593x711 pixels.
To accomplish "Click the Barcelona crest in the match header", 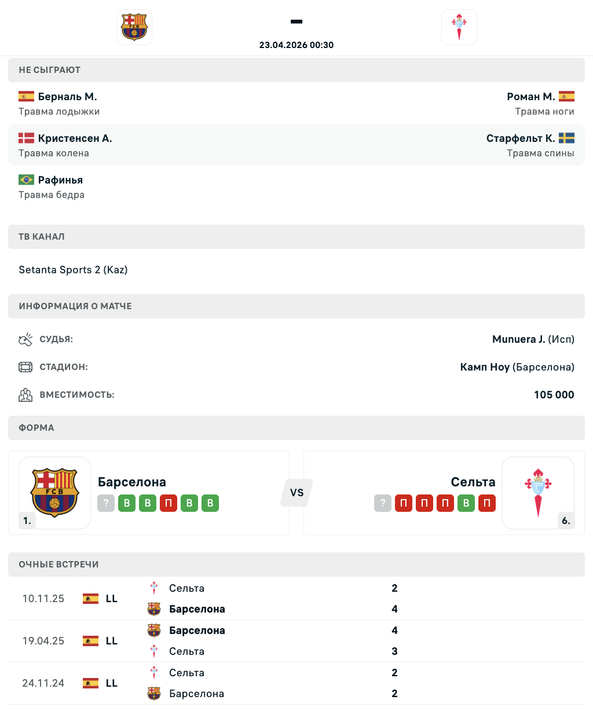I will (134, 27).
